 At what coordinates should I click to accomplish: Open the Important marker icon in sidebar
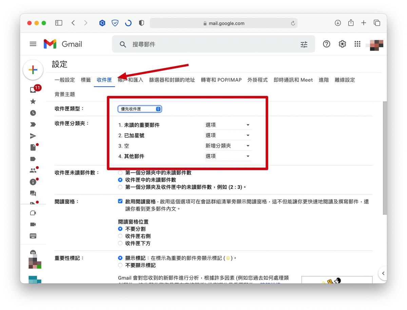[x=33, y=124]
